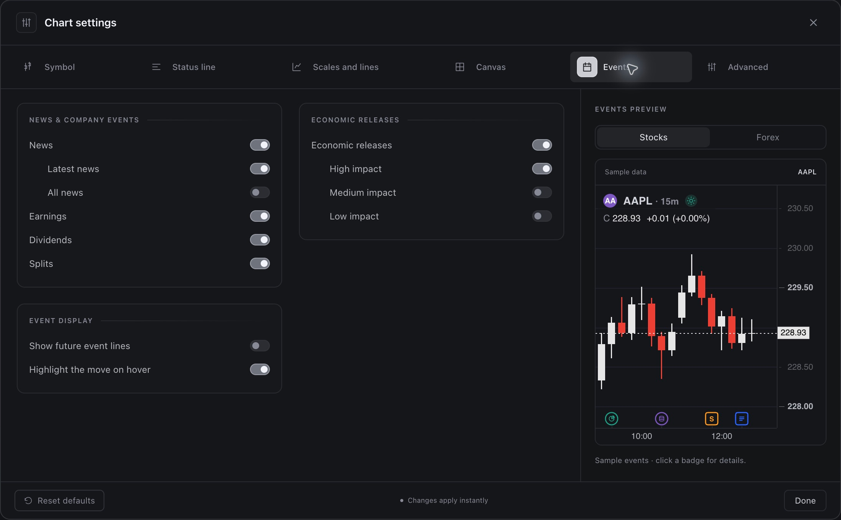Close the Chart settings dialog
This screenshot has height=520, width=841.
point(813,23)
